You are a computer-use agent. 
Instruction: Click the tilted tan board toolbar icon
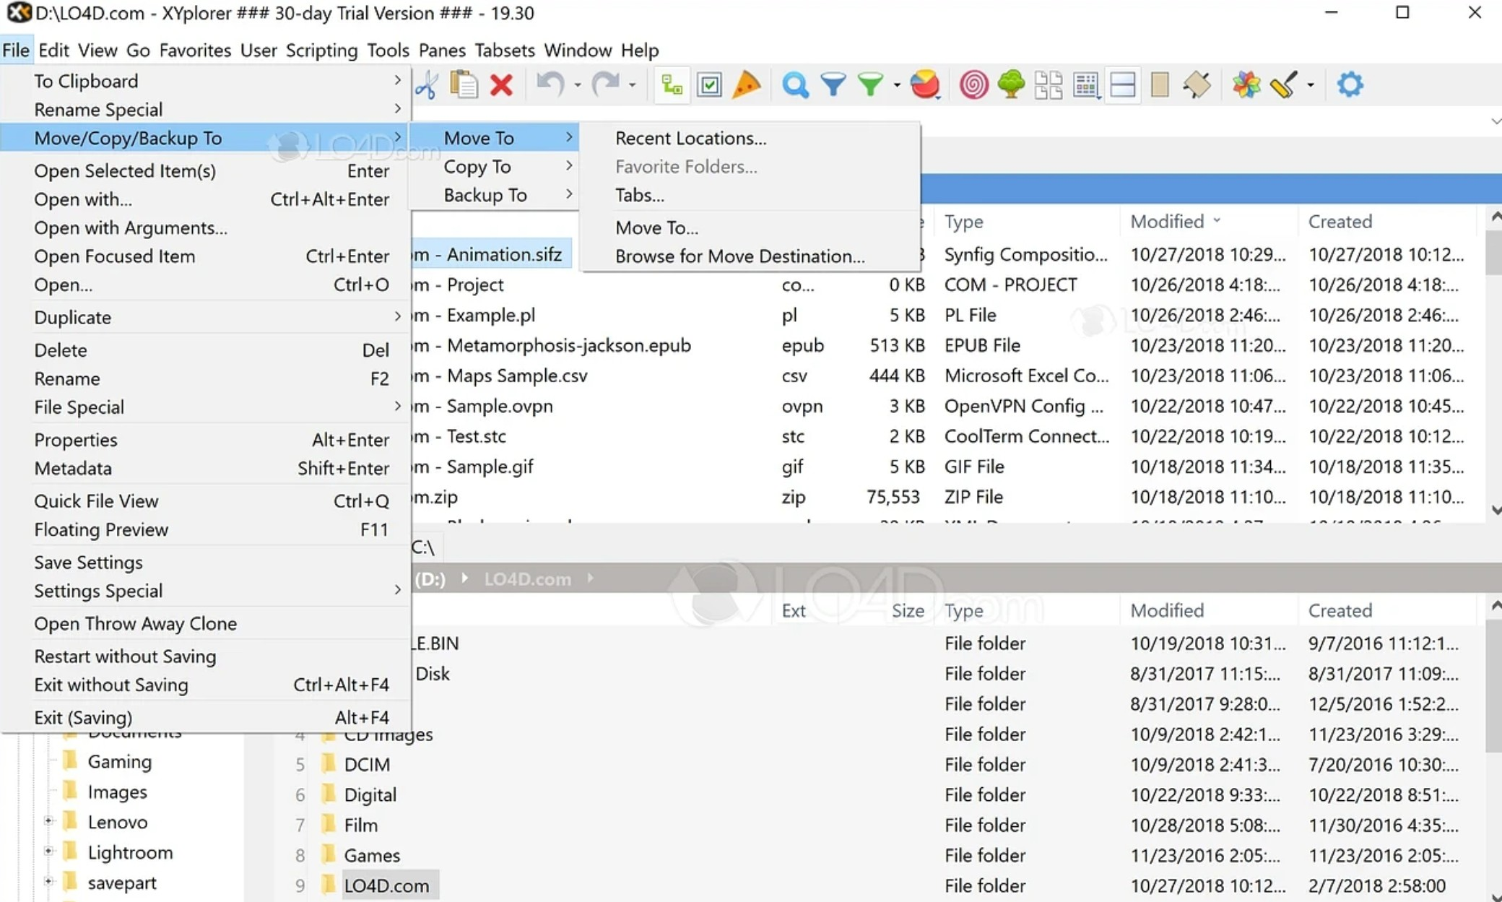(x=1197, y=85)
